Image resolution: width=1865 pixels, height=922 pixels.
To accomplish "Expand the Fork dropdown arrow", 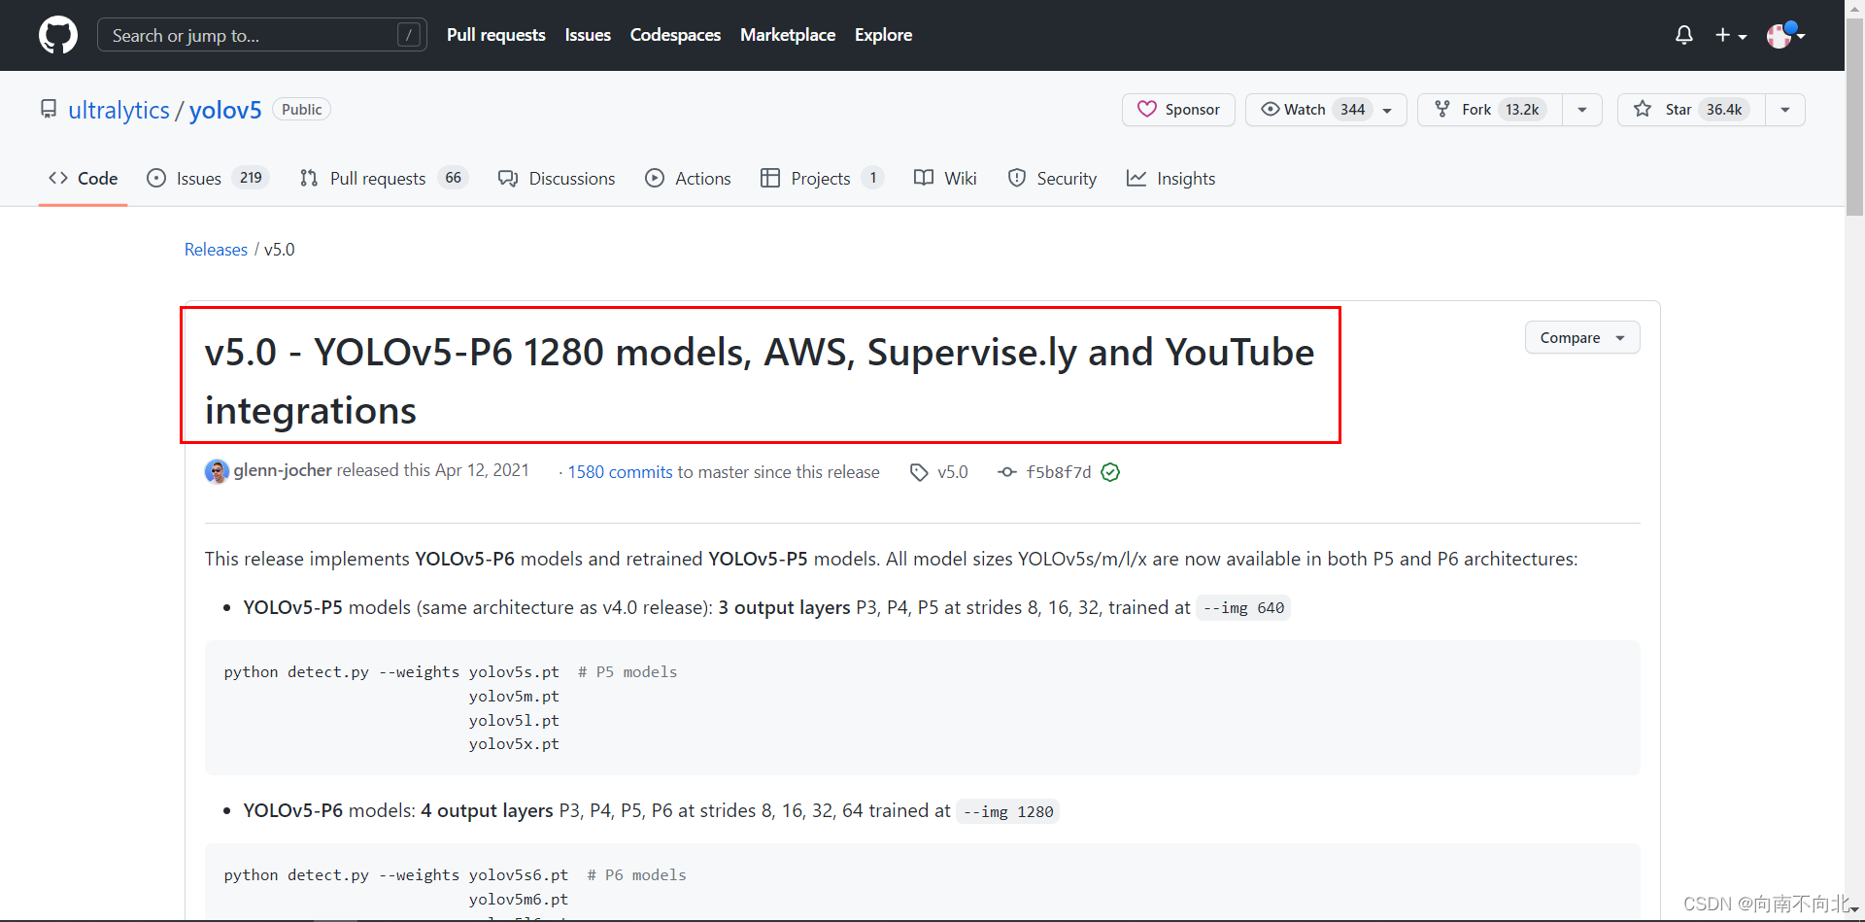I will (1582, 110).
